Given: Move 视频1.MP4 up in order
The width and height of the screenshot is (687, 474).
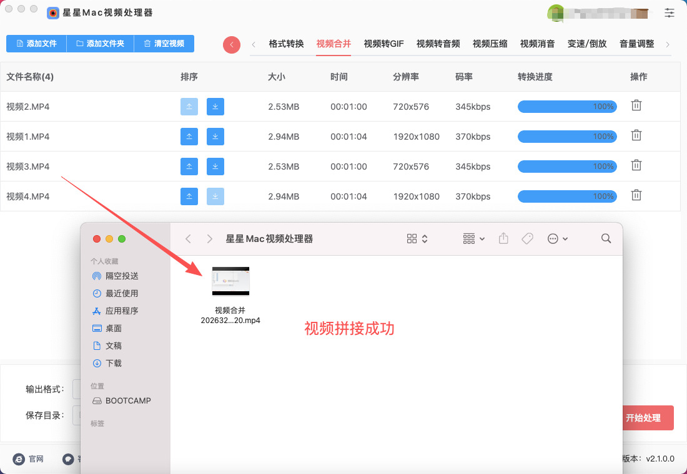Looking at the screenshot, I should click(189, 137).
